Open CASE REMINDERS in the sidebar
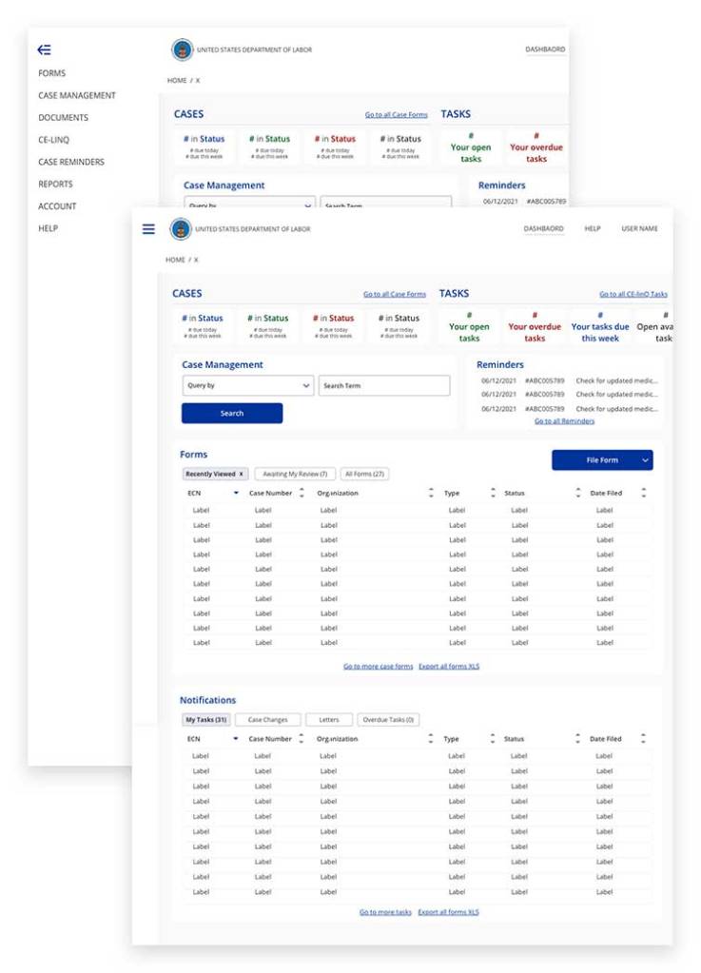The height and width of the screenshot is (973, 701). [71, 163]
